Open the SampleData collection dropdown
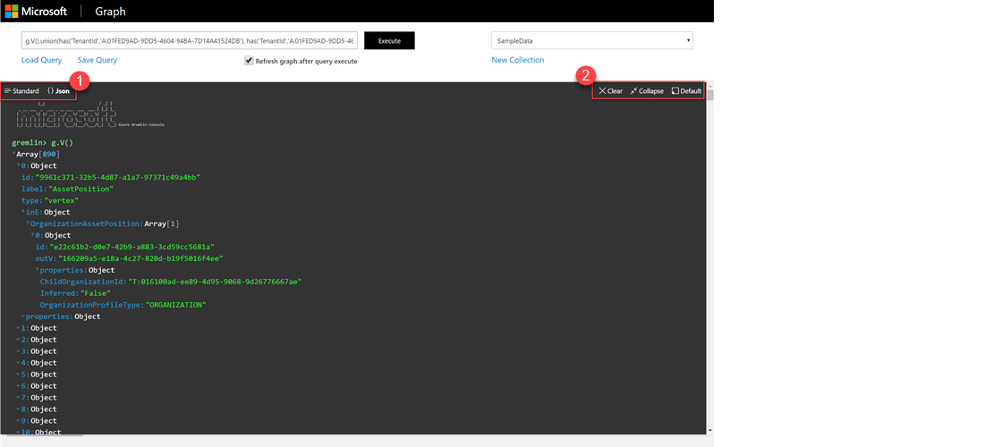The width and height of the screenshot is (984, 447). (592, 41)
